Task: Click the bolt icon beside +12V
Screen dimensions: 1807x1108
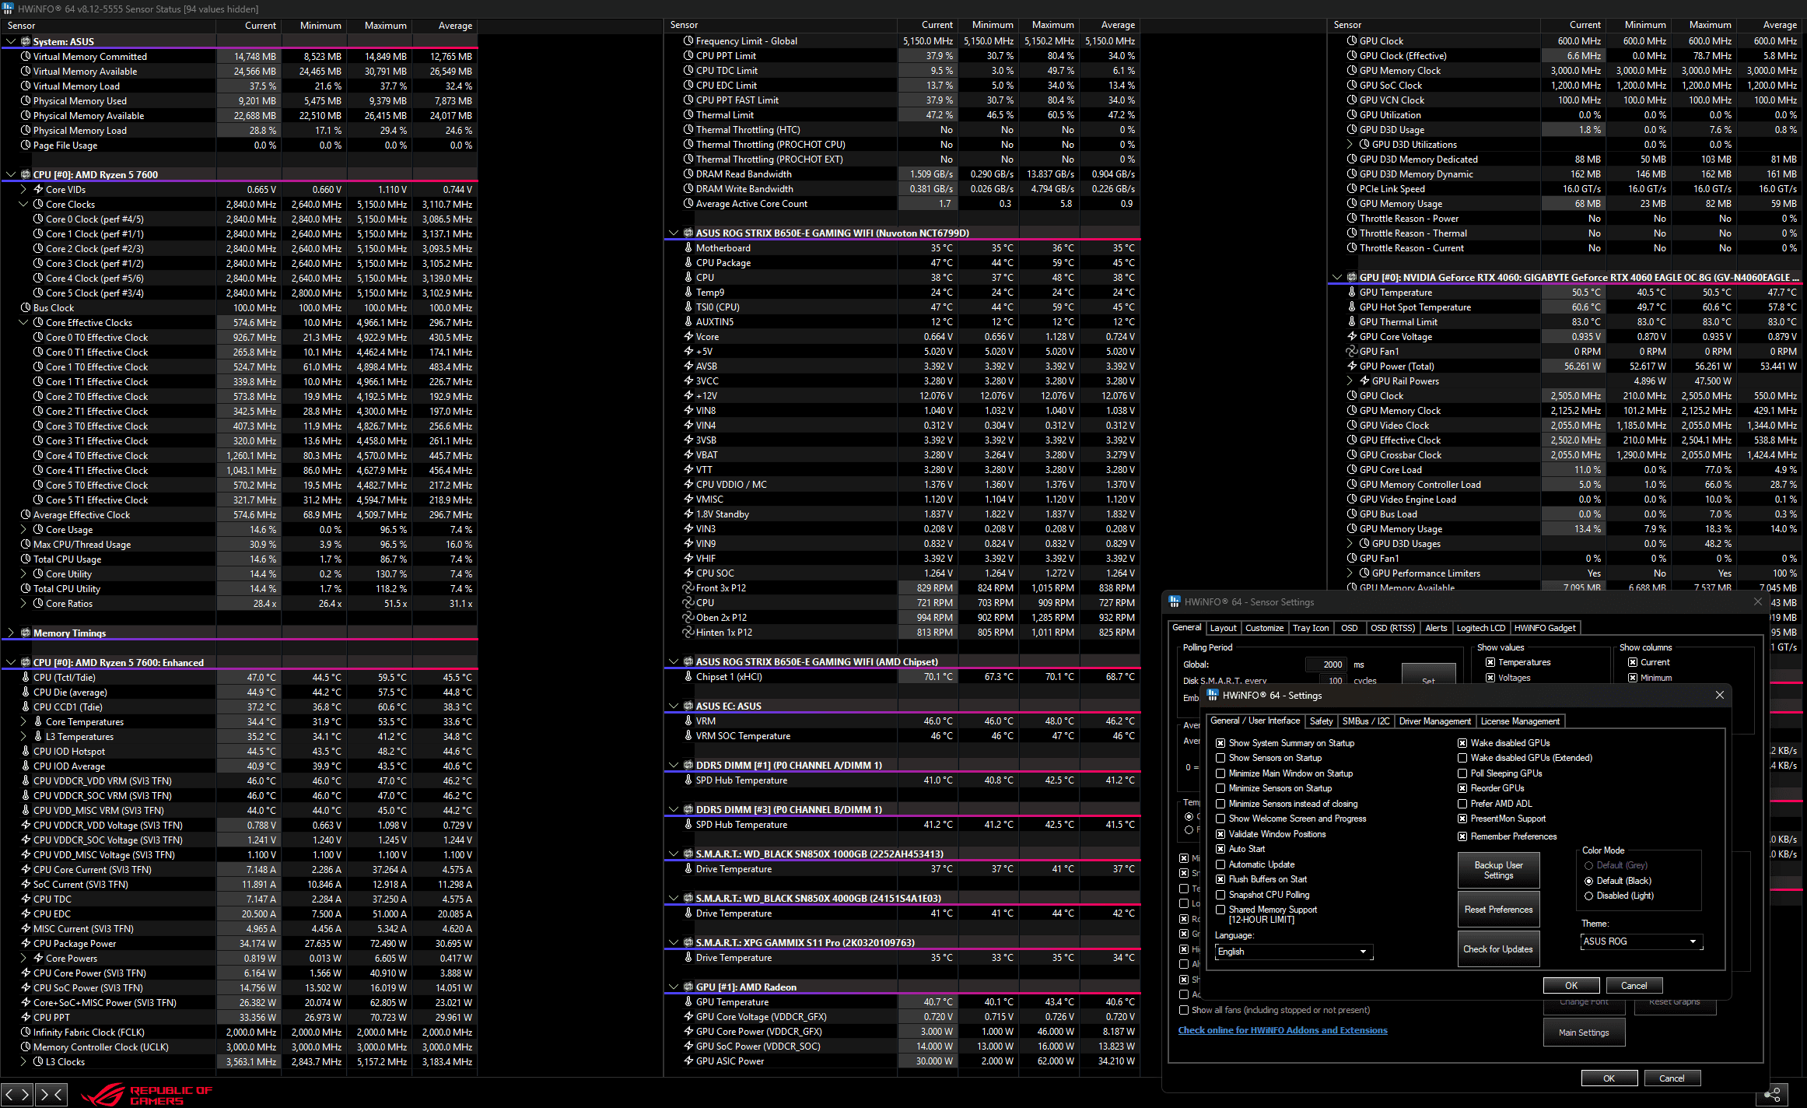Action: [x=688, y=395]
